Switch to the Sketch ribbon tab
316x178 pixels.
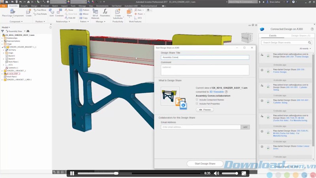54,6
